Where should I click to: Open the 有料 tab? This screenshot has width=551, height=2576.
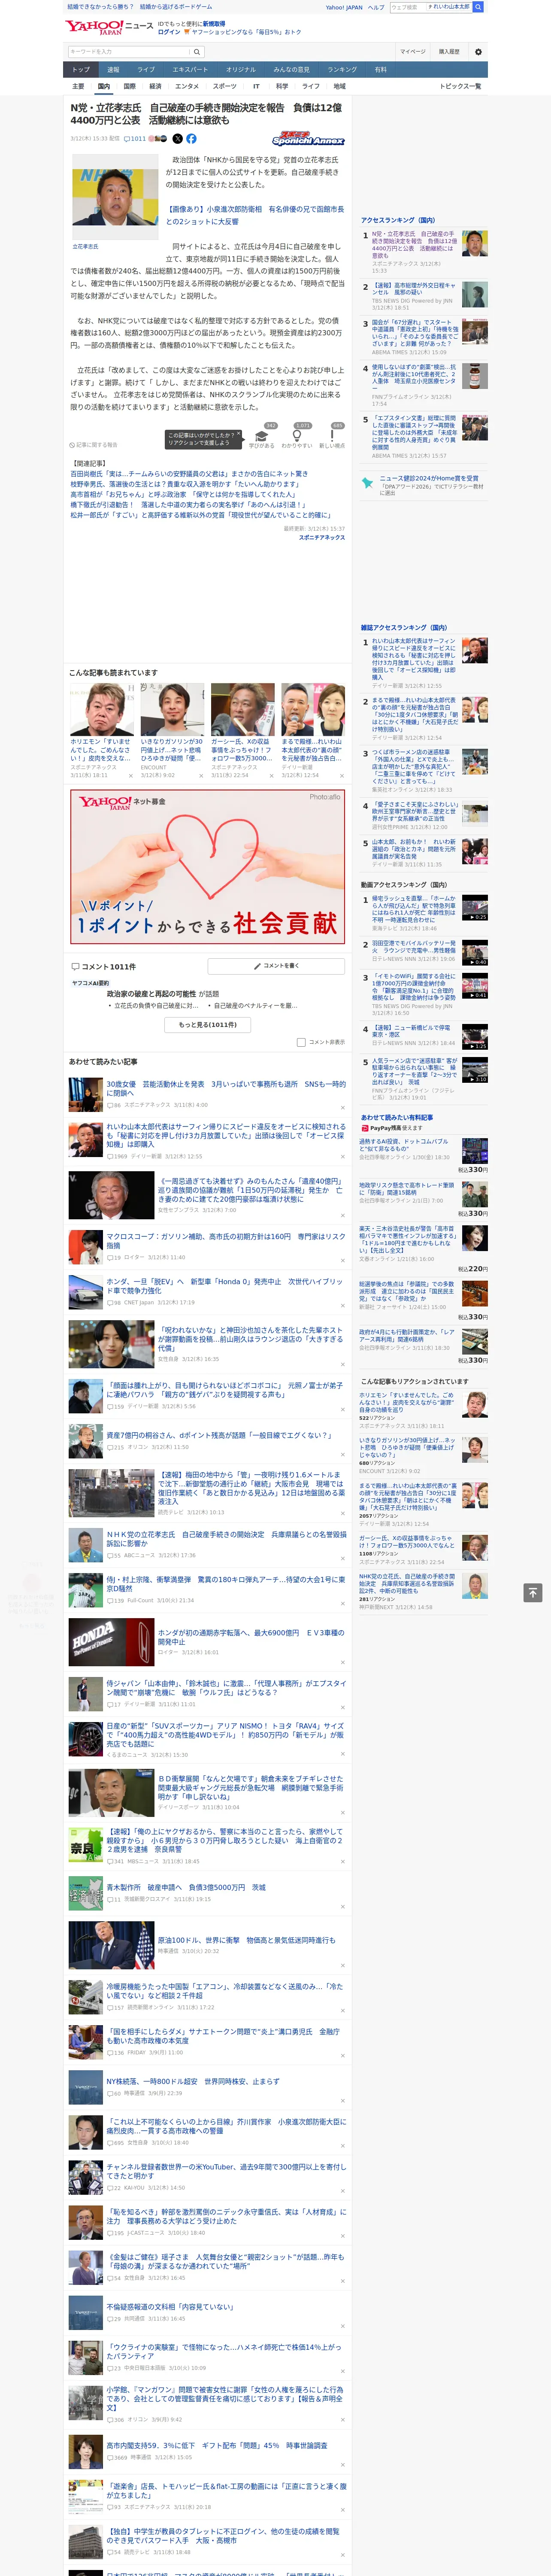(380, 70)
